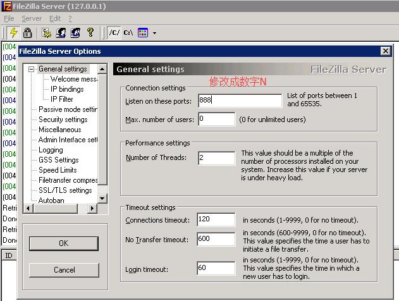Select IP Filter tree item
Screen dimensions: 399x301
61,99
